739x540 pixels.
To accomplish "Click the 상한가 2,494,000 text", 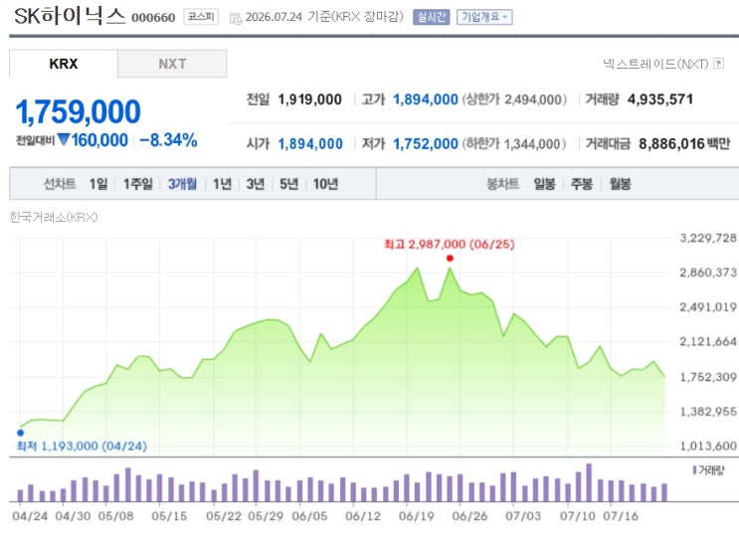I will pyautogui.click(x=514, y=99).
